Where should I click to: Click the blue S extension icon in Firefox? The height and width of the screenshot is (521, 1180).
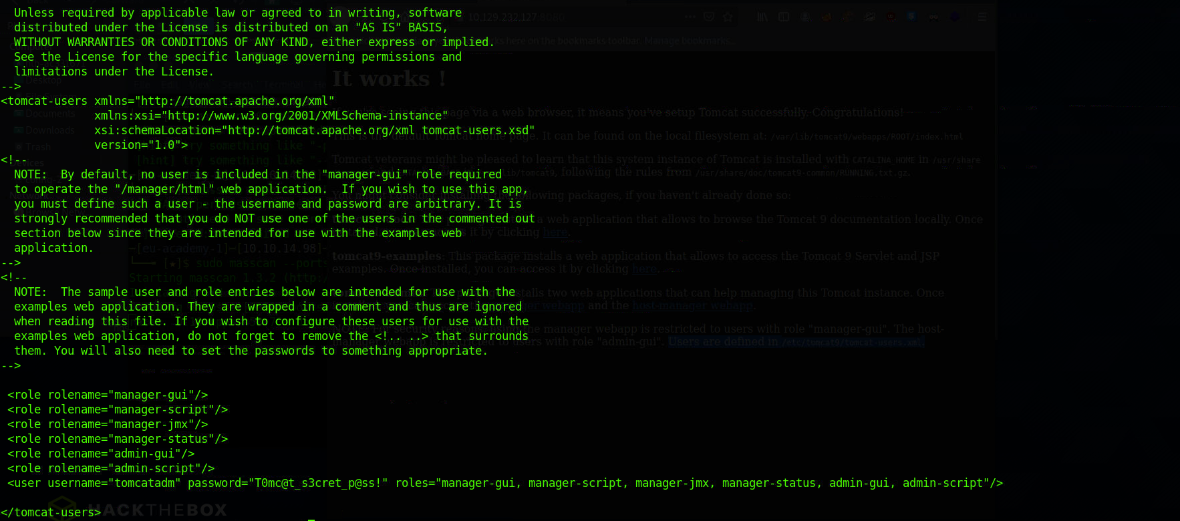912,17
